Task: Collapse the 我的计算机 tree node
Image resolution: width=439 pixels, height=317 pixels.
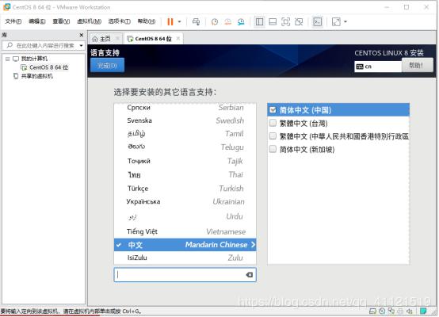Action: pyautogui.click(x=8, y=59)
